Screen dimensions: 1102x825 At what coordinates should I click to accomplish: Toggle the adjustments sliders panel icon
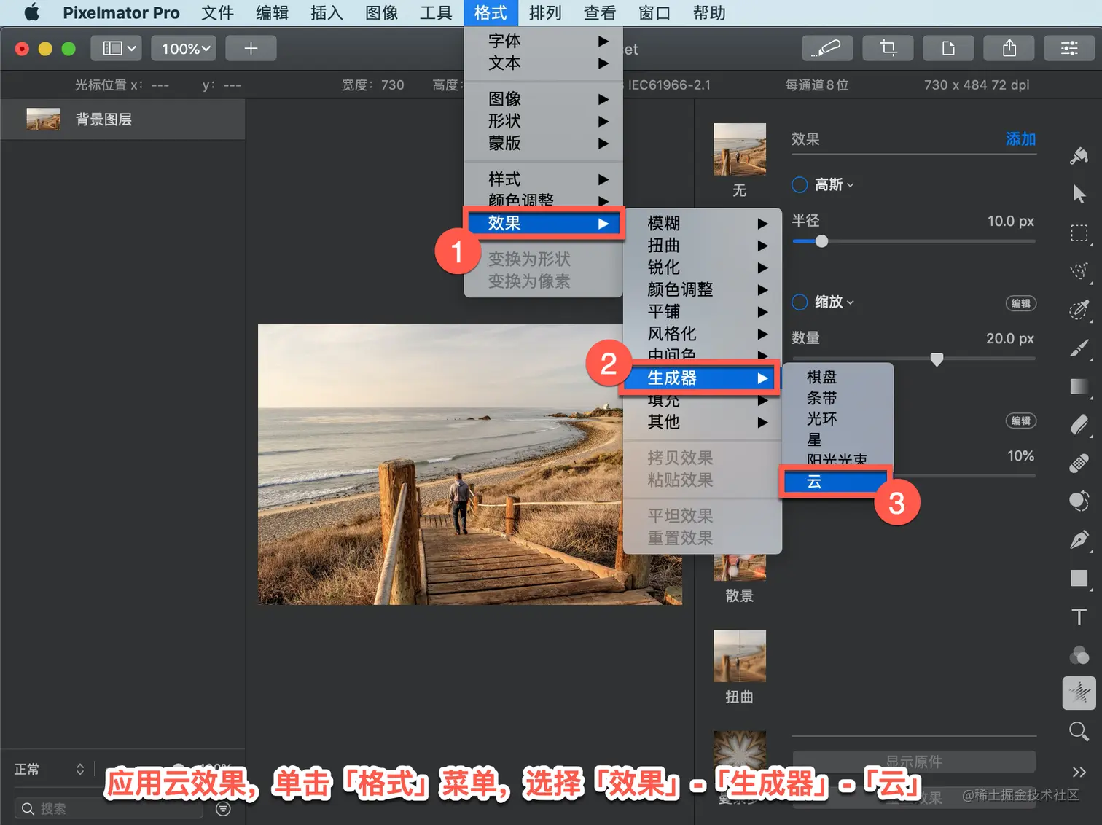click(x=1069, y=48)
